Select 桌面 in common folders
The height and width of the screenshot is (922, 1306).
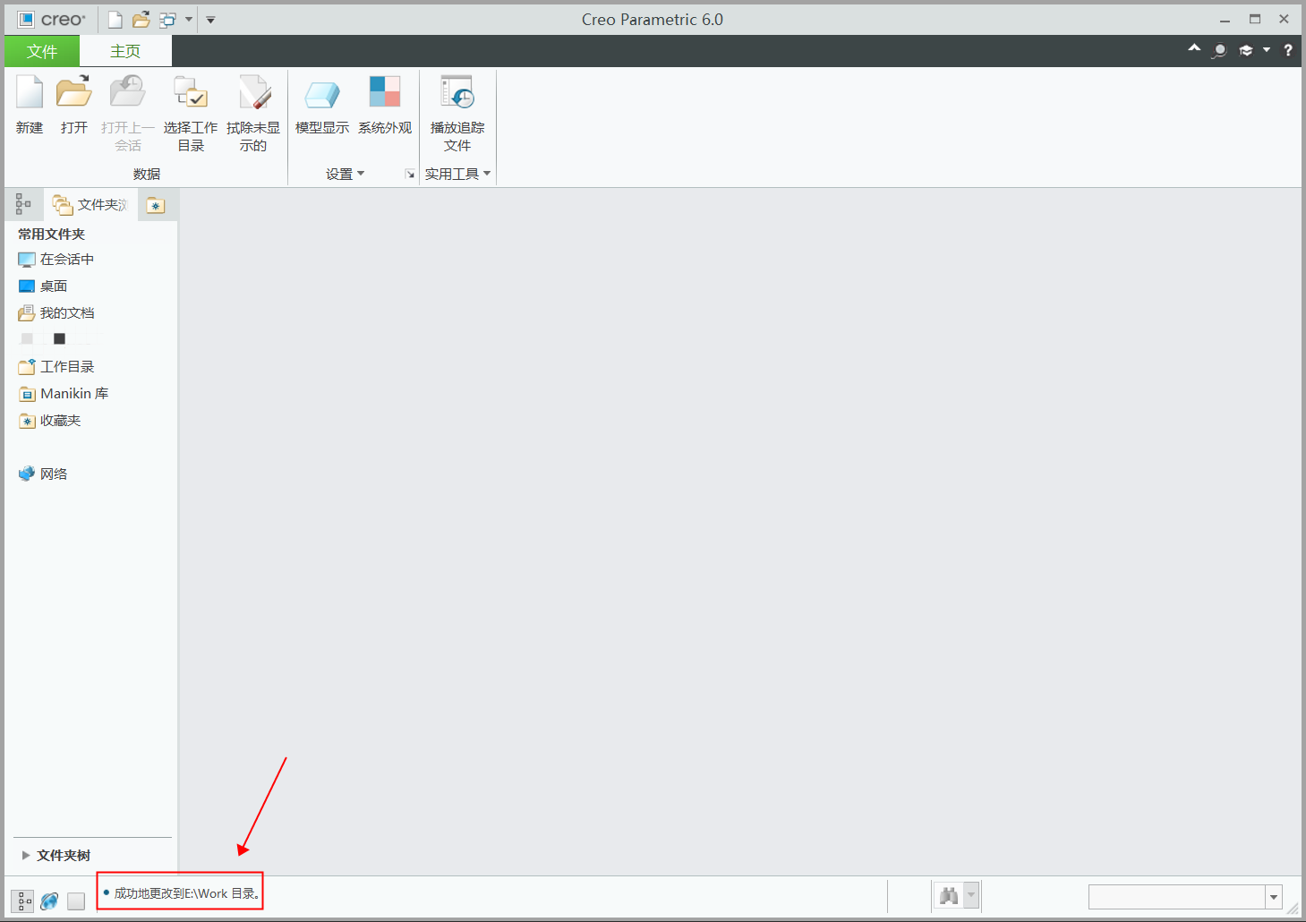pyautogui.click(x=43, y=286)
